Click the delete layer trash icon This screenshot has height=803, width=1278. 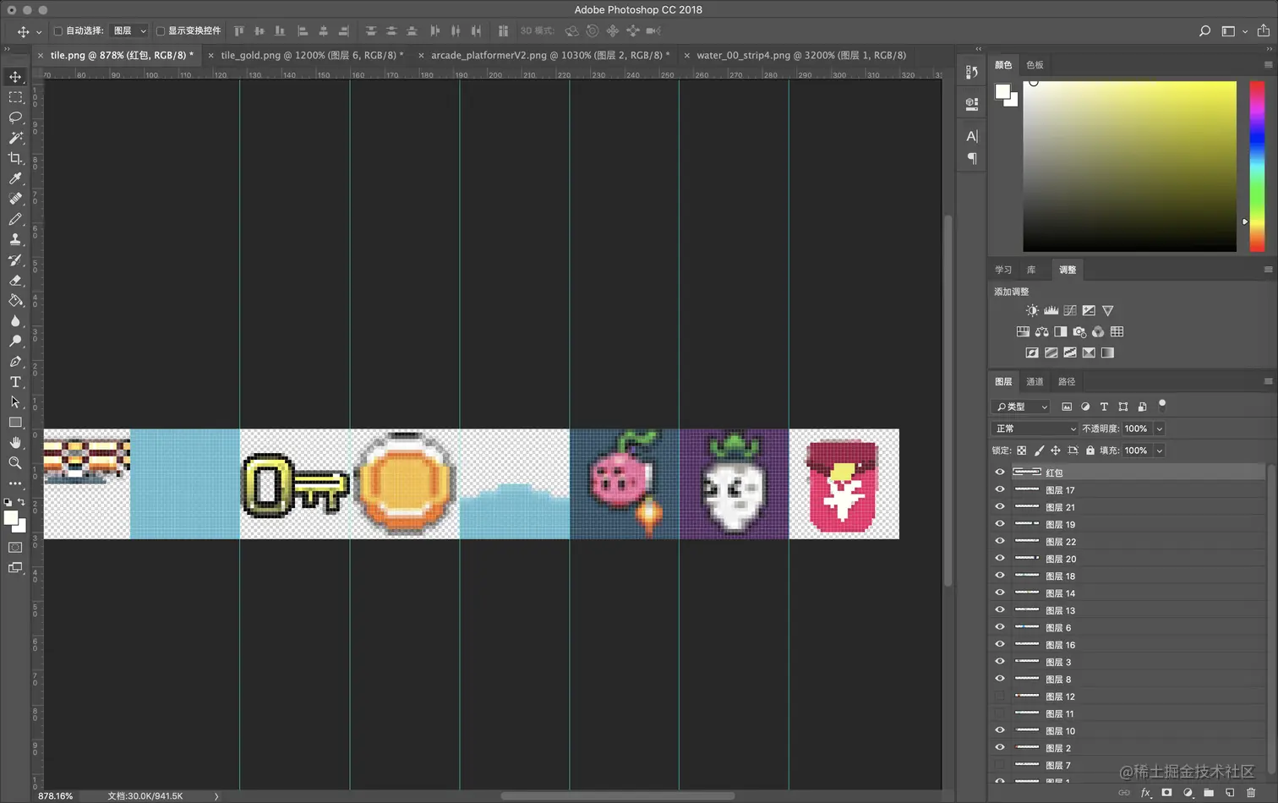click(1251, 793)
